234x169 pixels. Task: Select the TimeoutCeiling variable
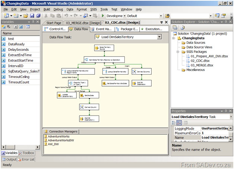(x=20, y=77)
